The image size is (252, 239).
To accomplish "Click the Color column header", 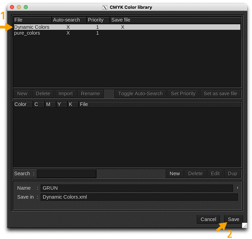I will coord(23,104).
